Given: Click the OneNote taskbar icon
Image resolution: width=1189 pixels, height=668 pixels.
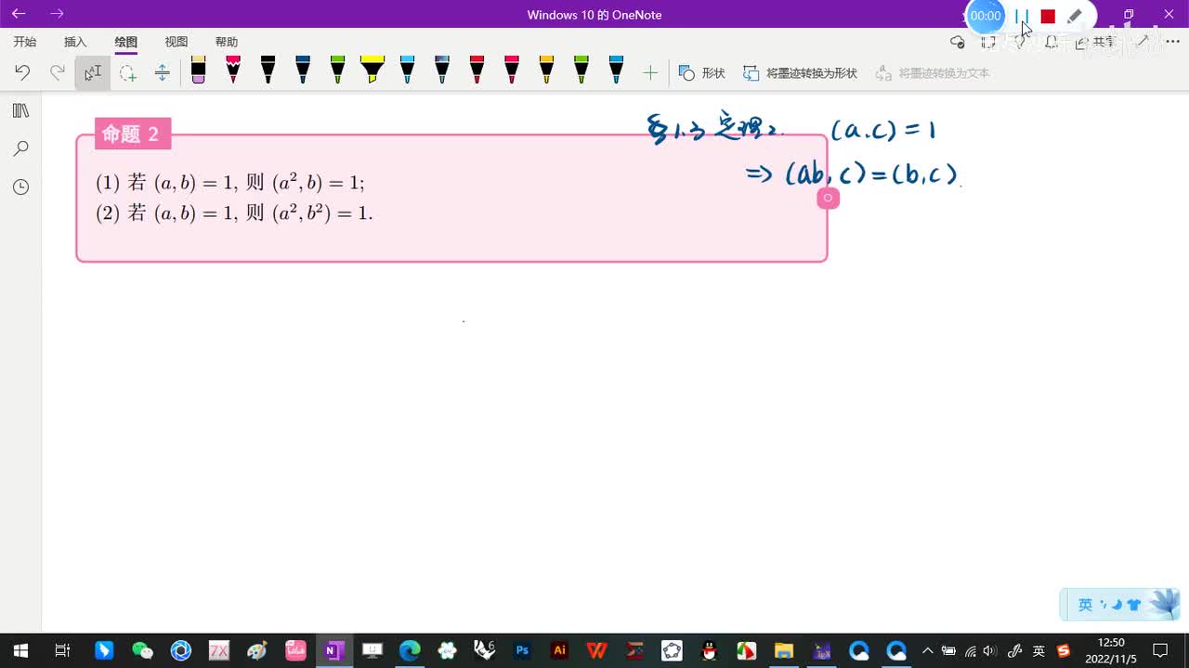Looking at the screenshot, I should 333,650.
